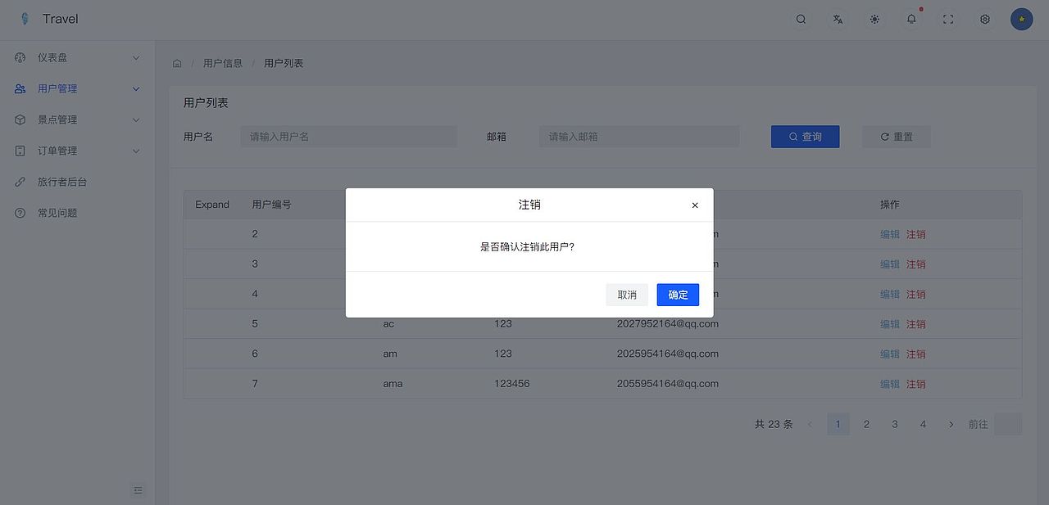The image size is (1049, 505).
Task: Confirm logout by clicking 确定
Action: (678, 295)
